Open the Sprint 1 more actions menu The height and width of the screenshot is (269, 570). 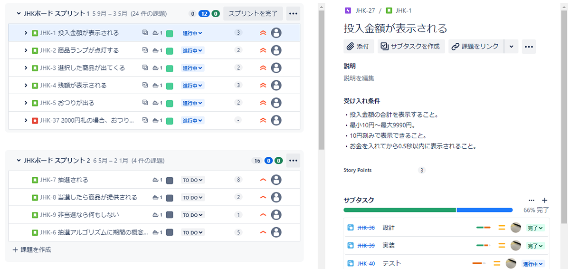[x=293, y=13]
